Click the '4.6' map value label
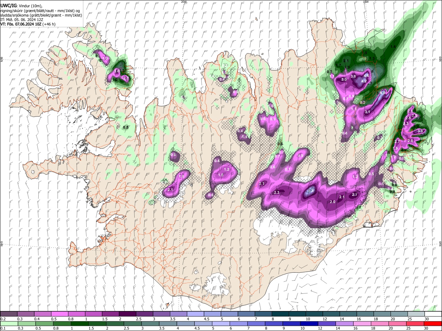442x331 pixels. 367,76
